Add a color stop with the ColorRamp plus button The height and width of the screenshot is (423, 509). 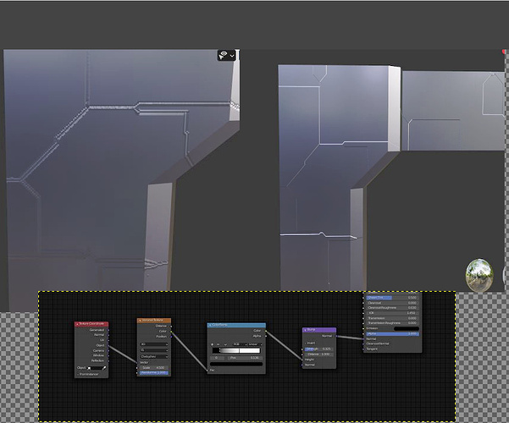213,344
